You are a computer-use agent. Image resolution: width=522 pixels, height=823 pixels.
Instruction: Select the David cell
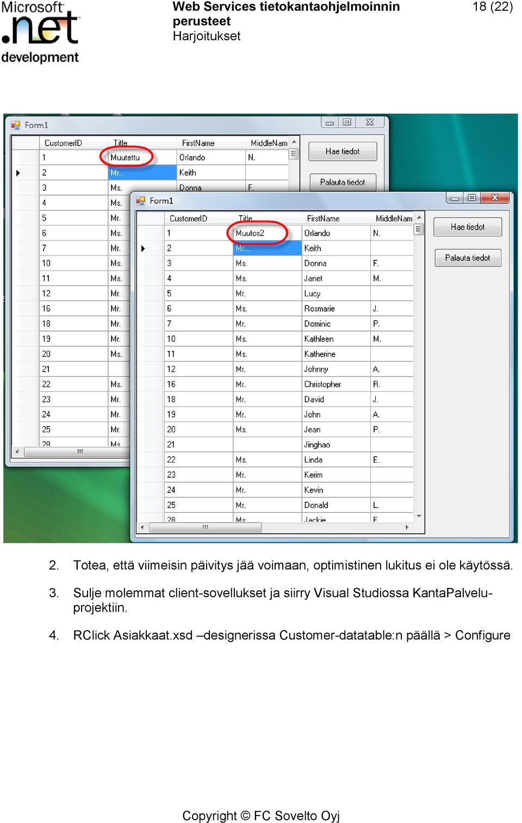(x=336, y=400)
